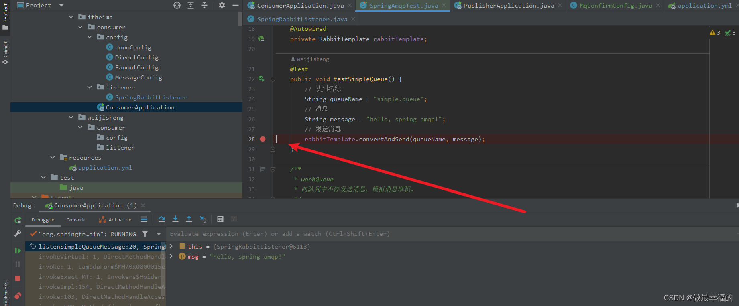This screenshot has height=306, width=739.
Task: Open the Project view dropdown
Action: tap(61, 5)
